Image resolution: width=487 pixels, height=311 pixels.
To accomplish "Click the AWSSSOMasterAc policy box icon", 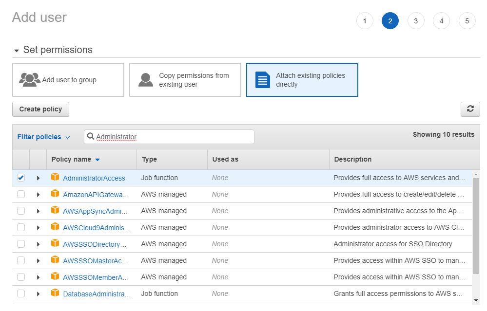I will (55, 259).
